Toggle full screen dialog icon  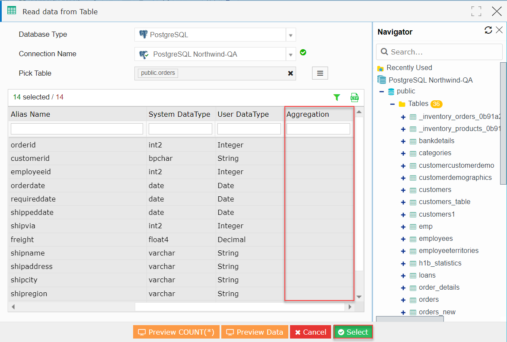[x=476, y=11]
